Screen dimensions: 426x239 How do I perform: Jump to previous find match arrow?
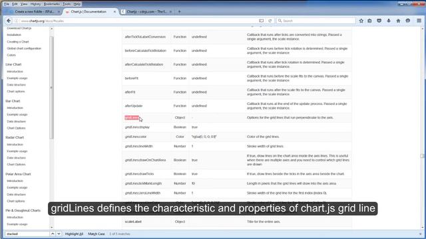point(53,234)
